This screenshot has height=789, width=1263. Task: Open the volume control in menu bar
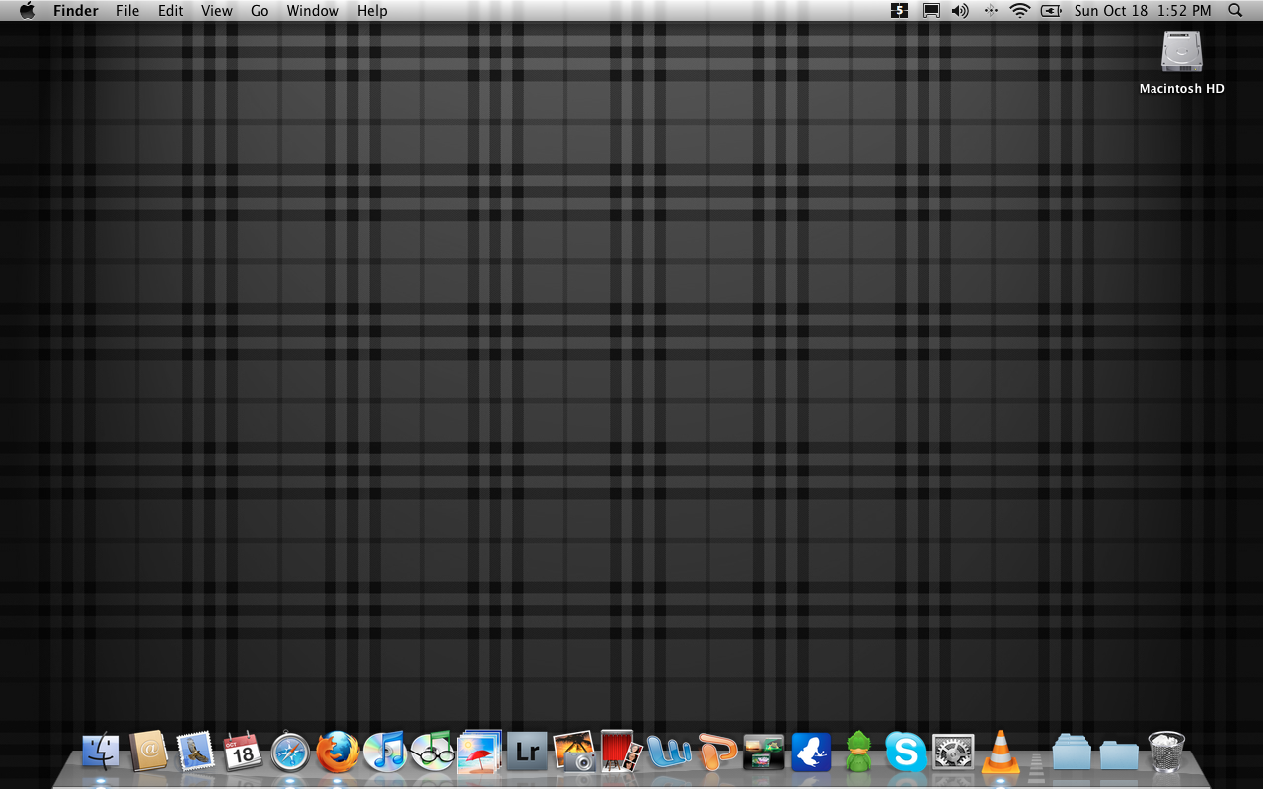960,11
